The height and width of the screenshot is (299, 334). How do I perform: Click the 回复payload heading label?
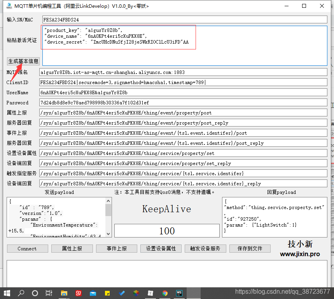pos(282,192)
